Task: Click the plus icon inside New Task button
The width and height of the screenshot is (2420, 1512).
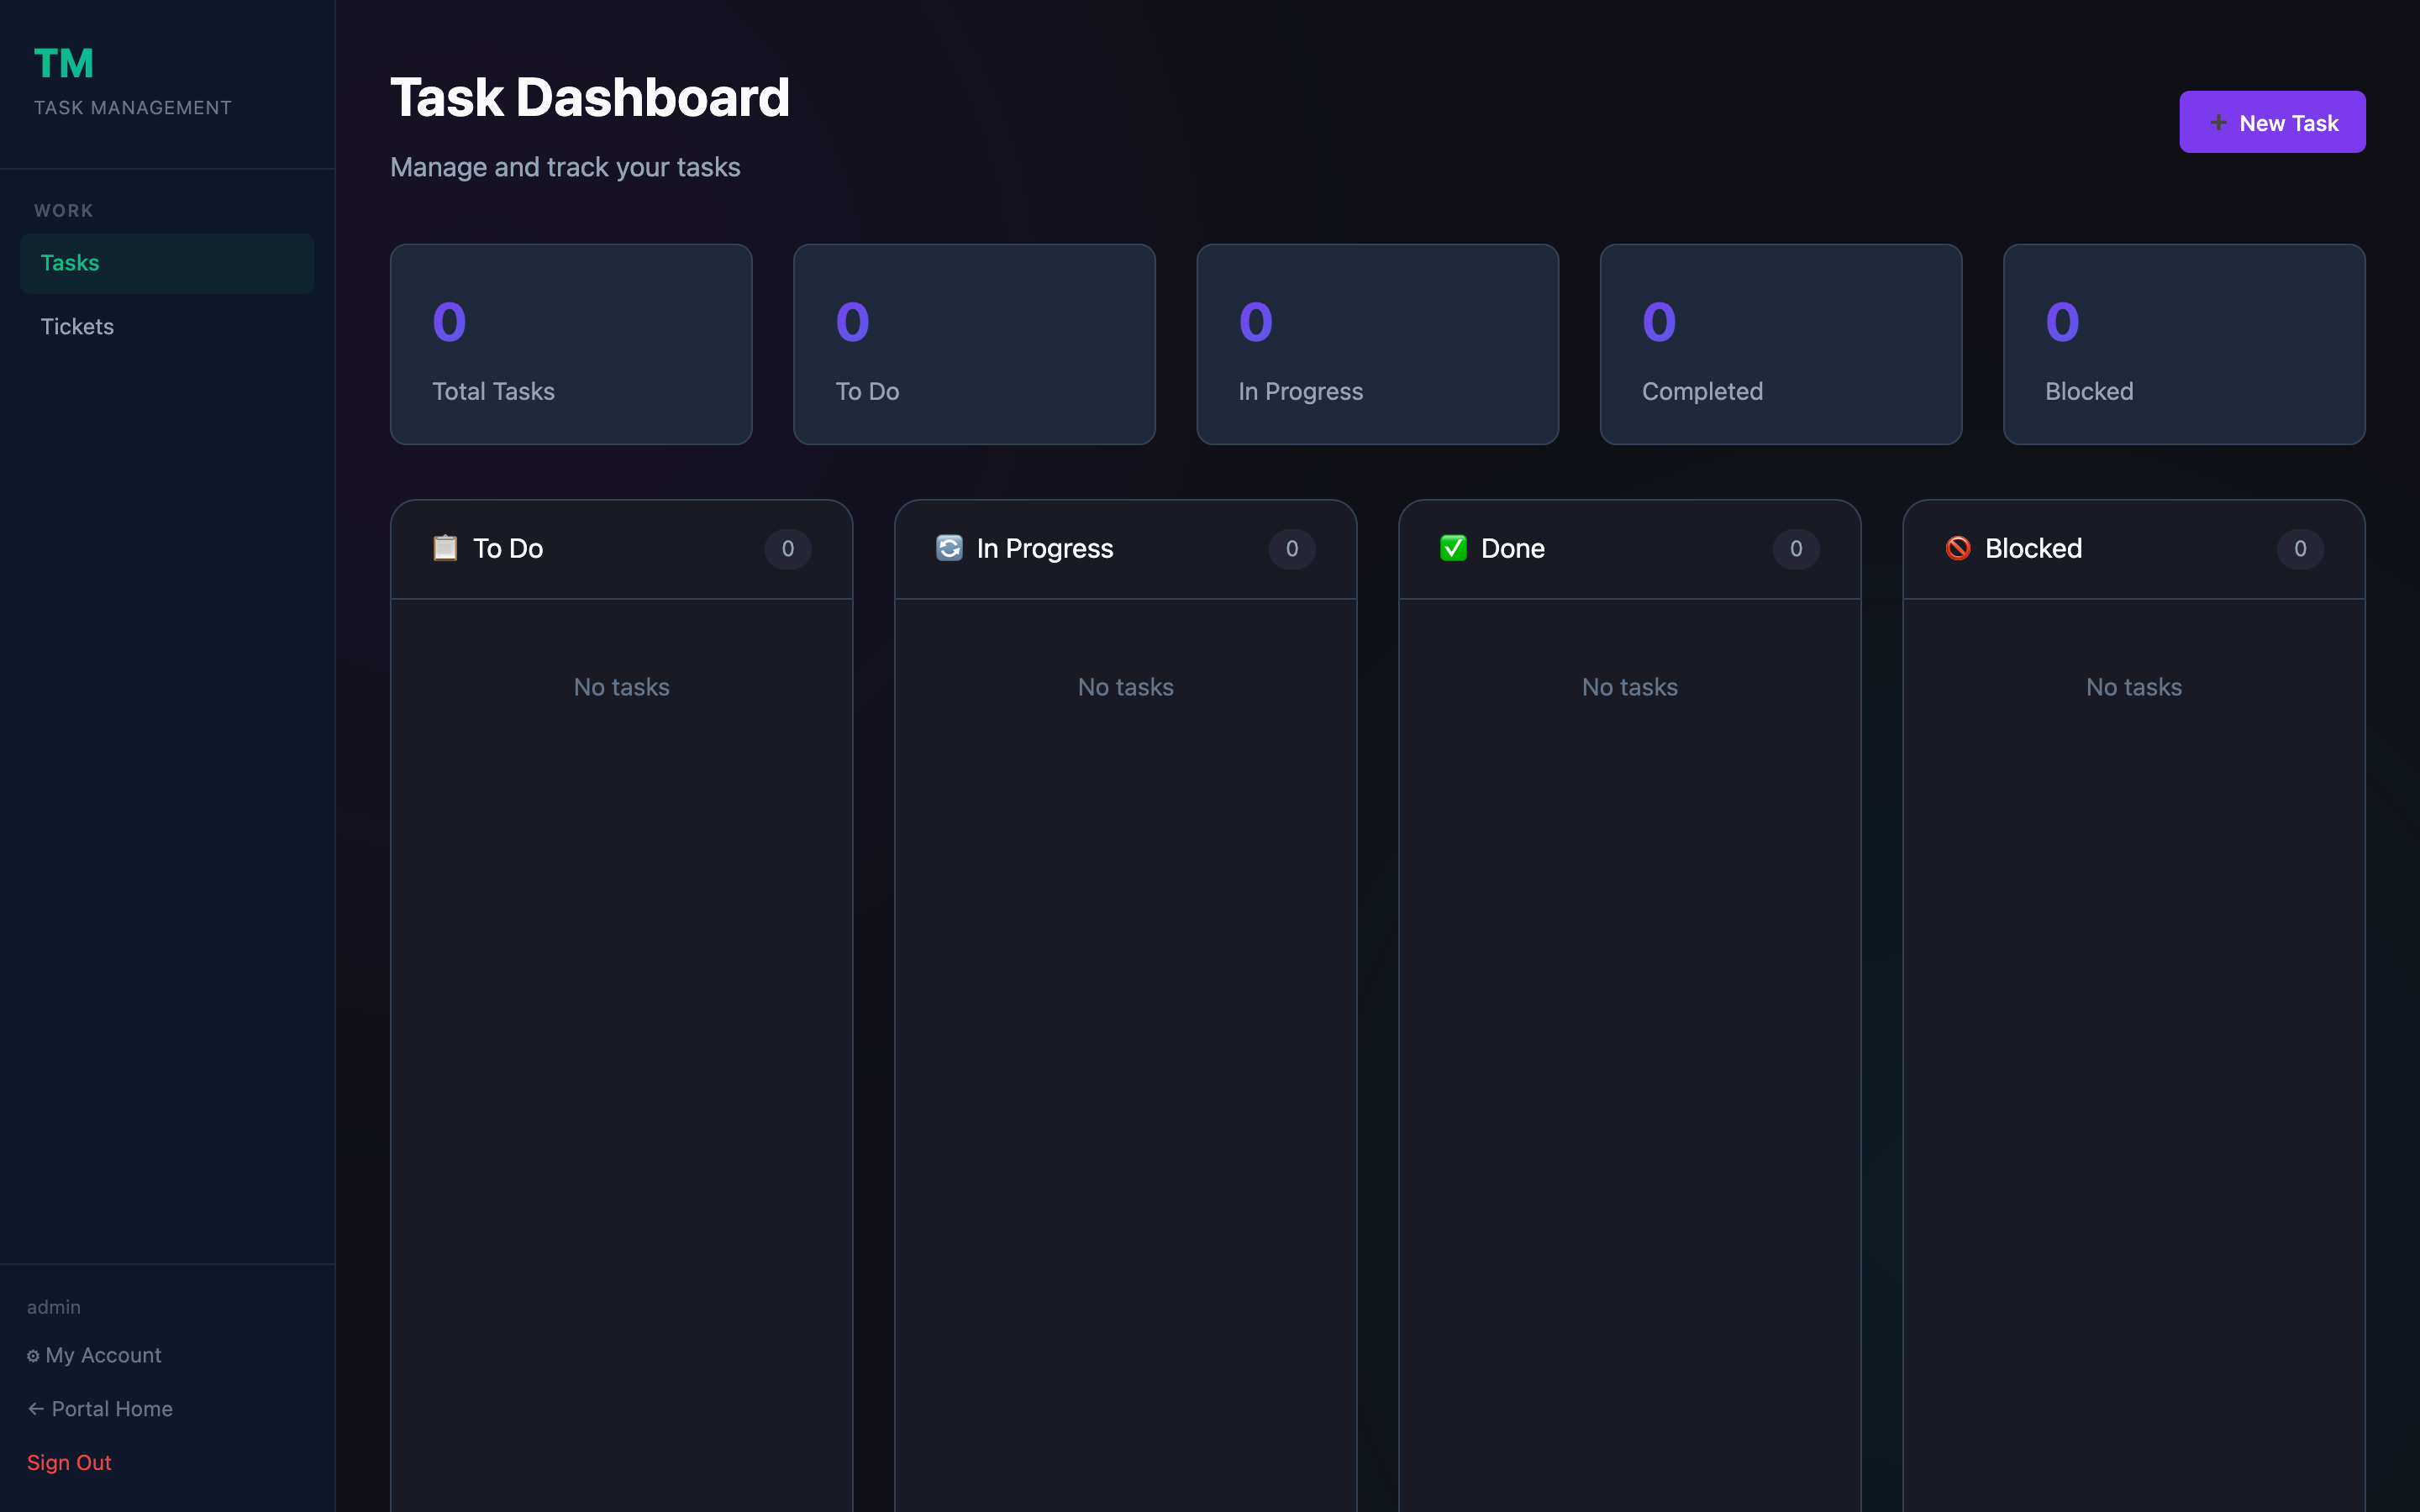Action: (2219, 122)
